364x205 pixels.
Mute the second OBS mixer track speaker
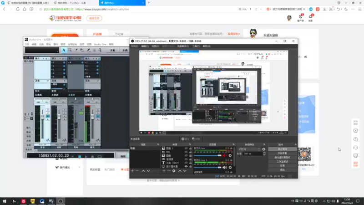(x=224, y=167)
